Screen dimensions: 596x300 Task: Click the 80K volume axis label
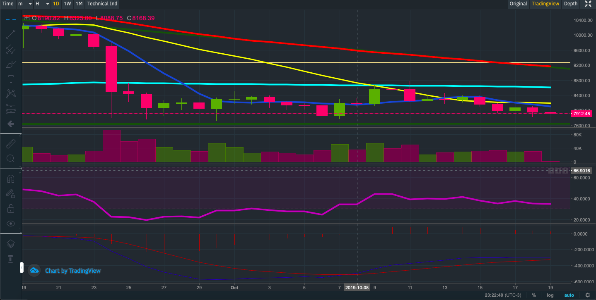point(578,135)
